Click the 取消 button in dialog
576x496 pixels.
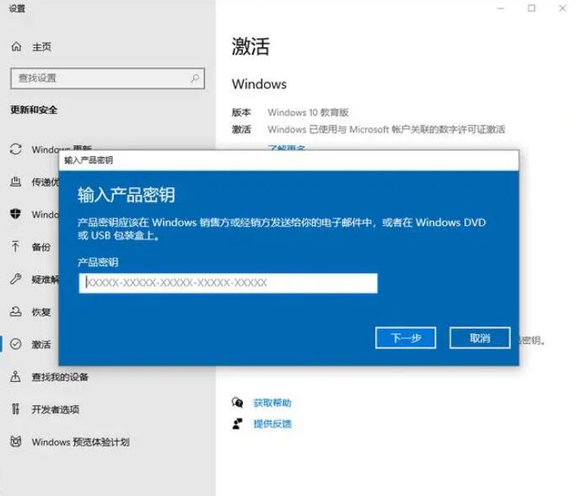click(x=480, y=337)
